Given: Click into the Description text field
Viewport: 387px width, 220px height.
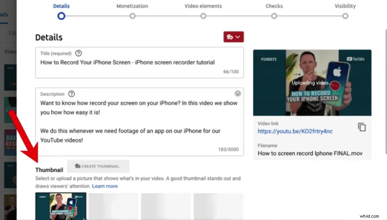Looking at the screenshot, I should [140, 122].
